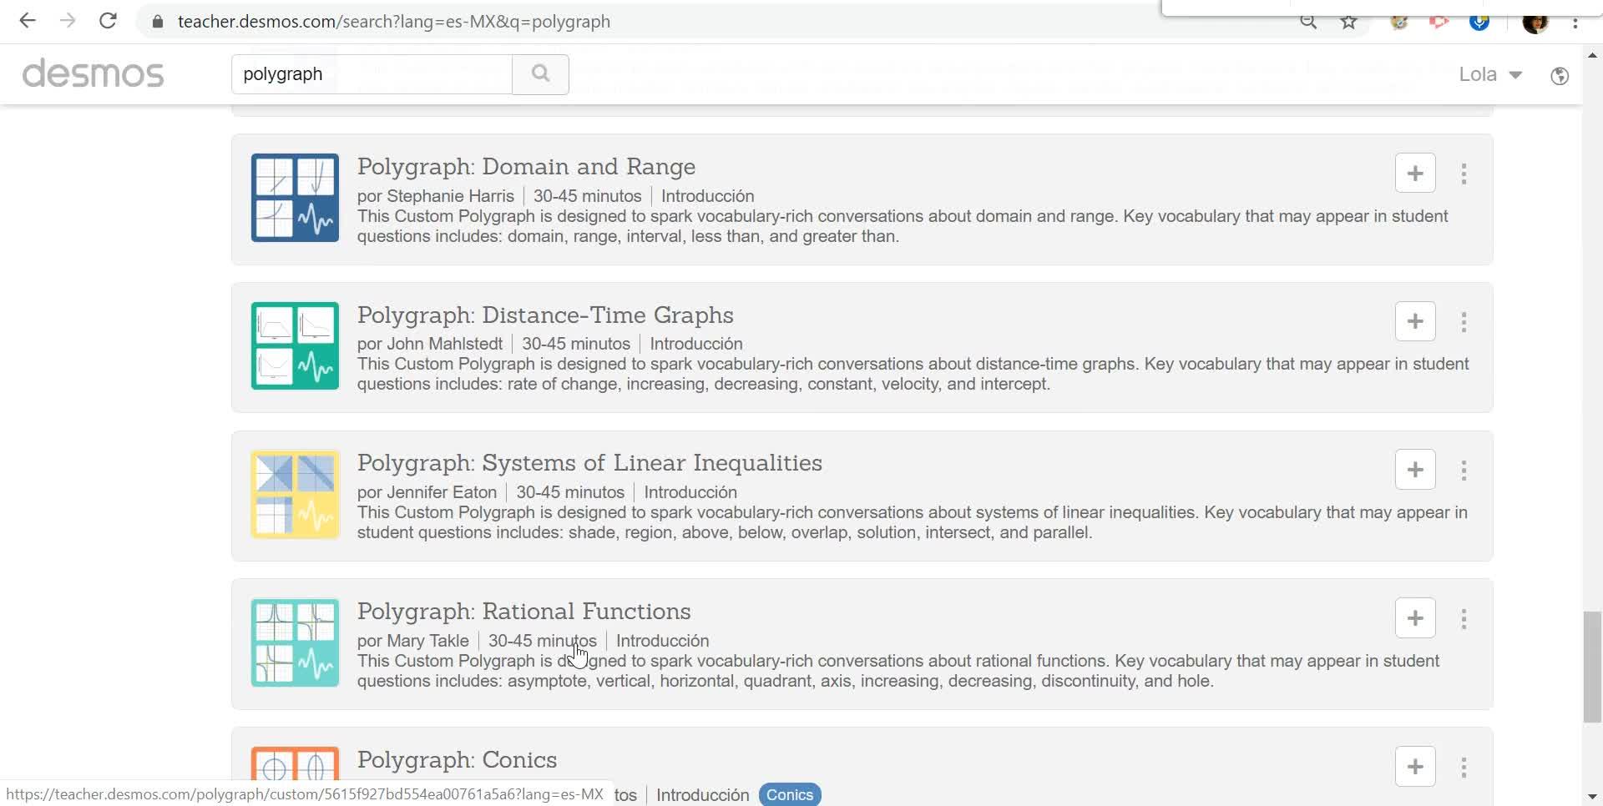Image resolution: width=1603 pixels, height=806 pixels.
Task: Bookmark this page with the star icon
Action: pos(1349,22)
